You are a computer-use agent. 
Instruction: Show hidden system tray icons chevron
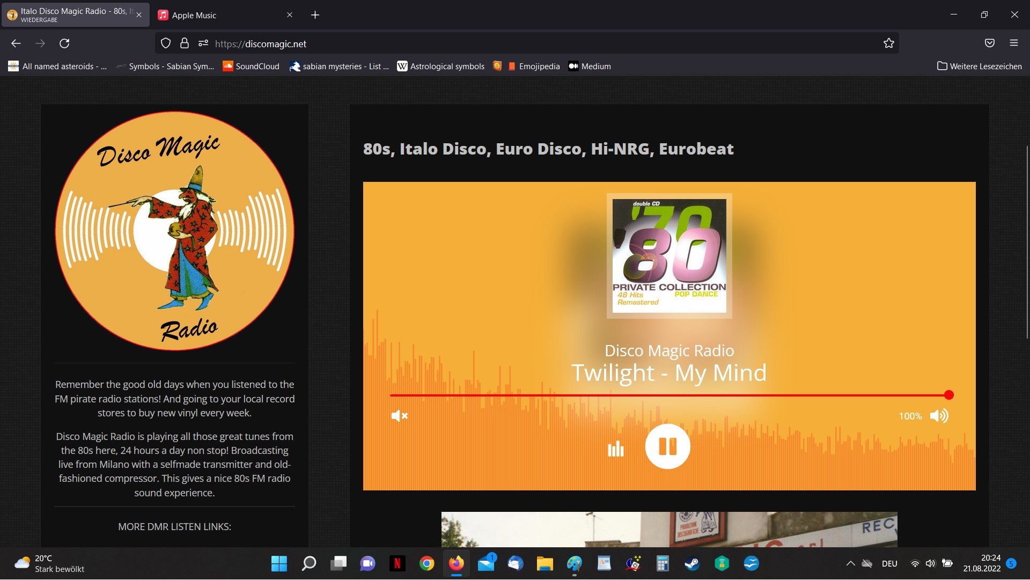[x=850, y=563]
